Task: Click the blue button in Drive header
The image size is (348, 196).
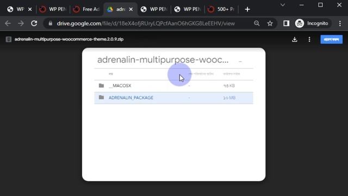Action: coord(331,39)
